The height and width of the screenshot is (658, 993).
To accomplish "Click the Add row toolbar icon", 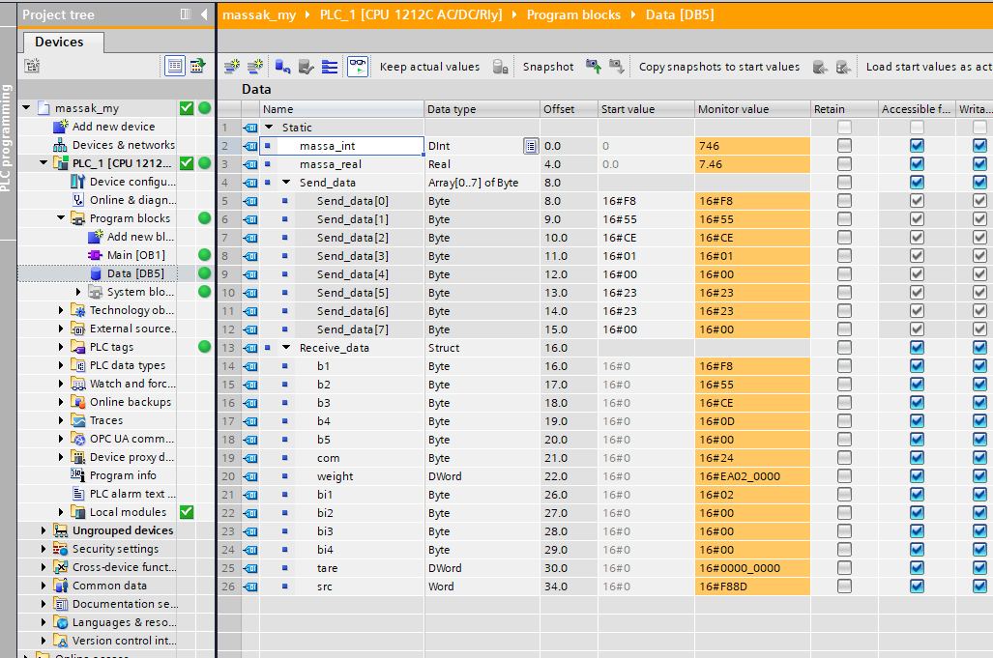I will point(256,67).
